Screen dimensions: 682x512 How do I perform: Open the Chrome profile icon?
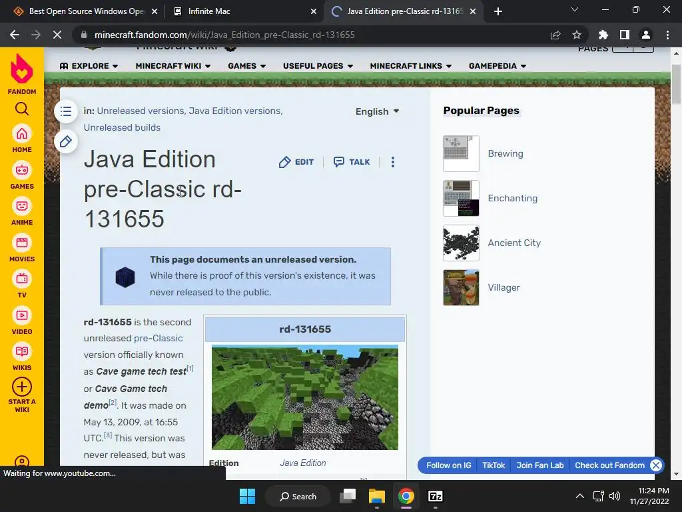646,35
